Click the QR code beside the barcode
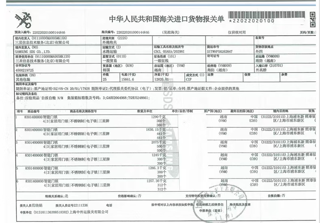Viewport: 320px width, 223px height. 313,19
